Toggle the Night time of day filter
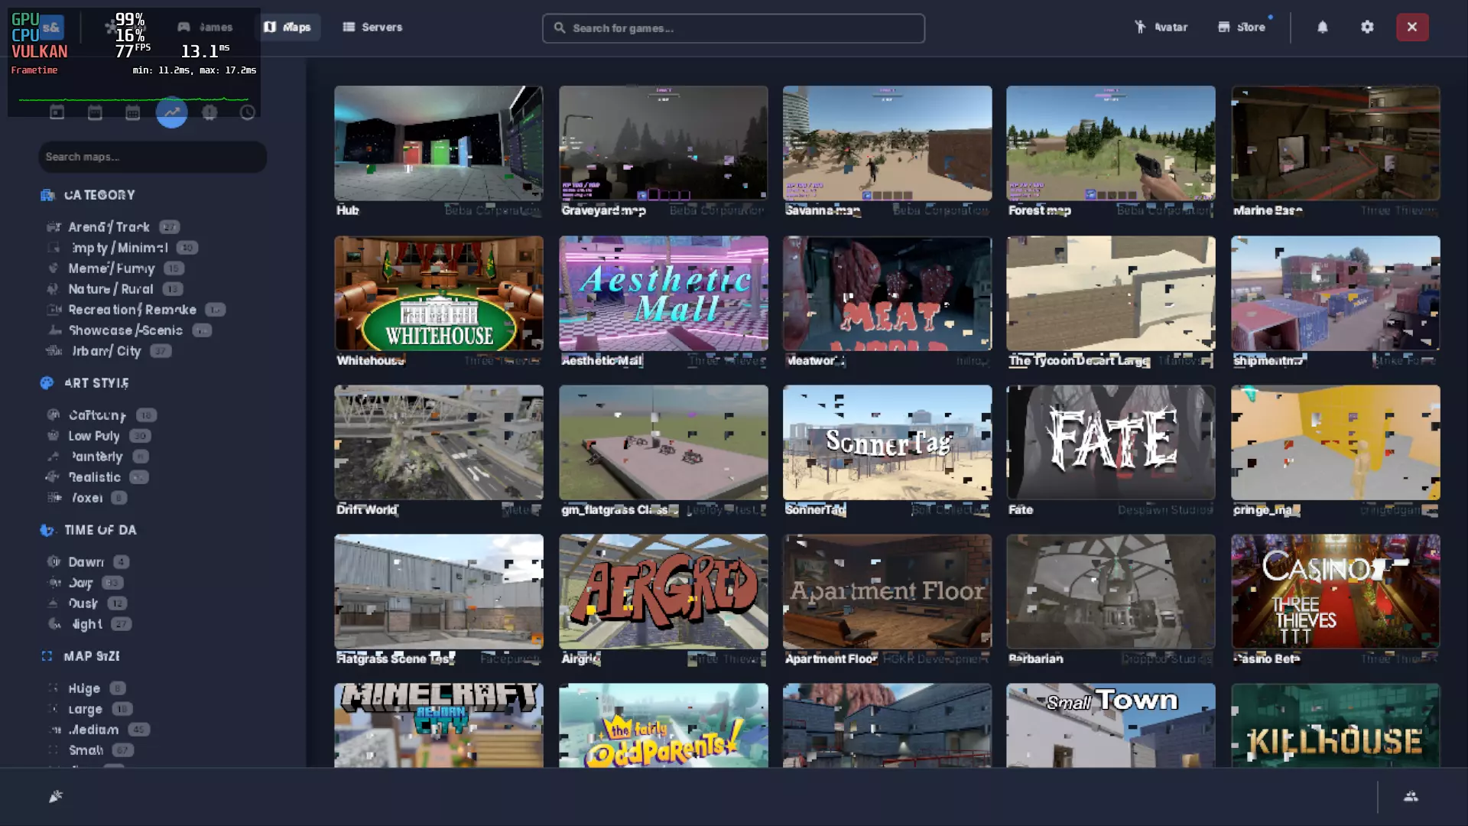 [x=86, y=624]
